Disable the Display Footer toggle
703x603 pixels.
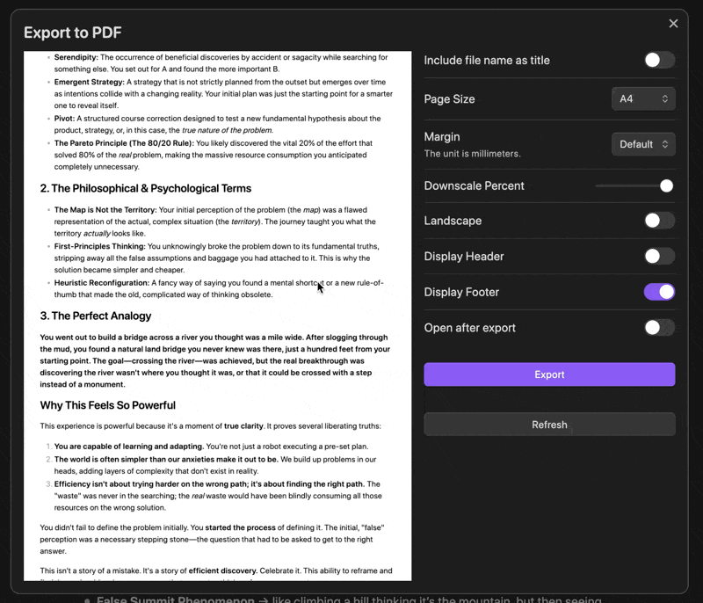click(659, 292)
